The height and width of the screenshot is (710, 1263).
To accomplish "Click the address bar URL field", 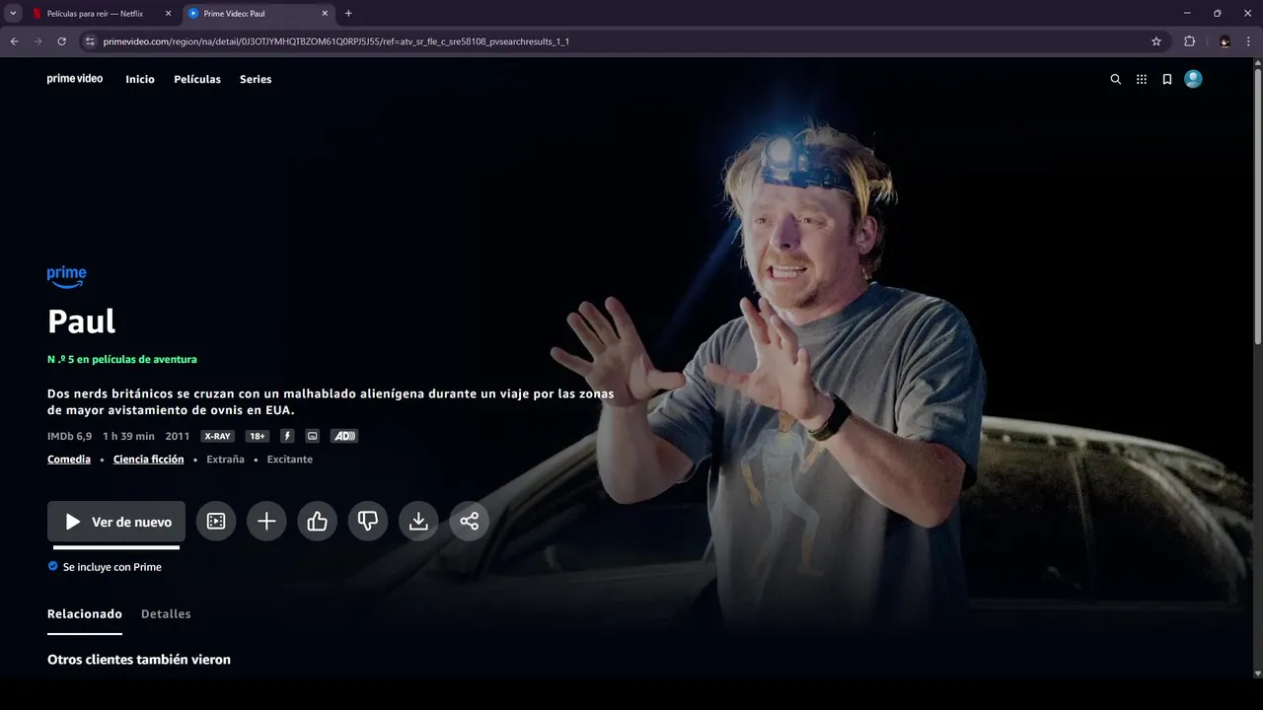I will [x=622, y=41].
